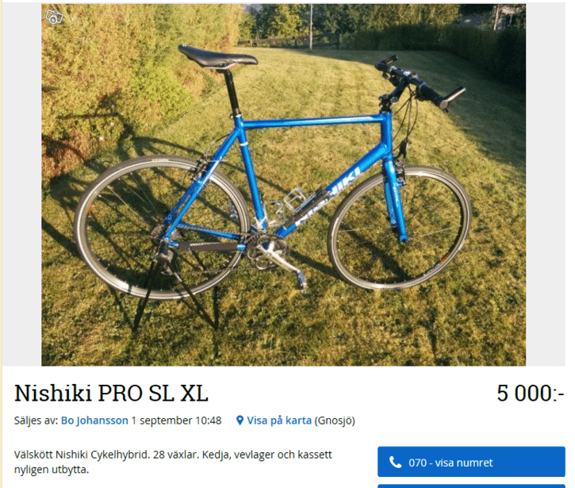Click the phone handset icon
The image size is (575, 488).
[x=395, y=462]
